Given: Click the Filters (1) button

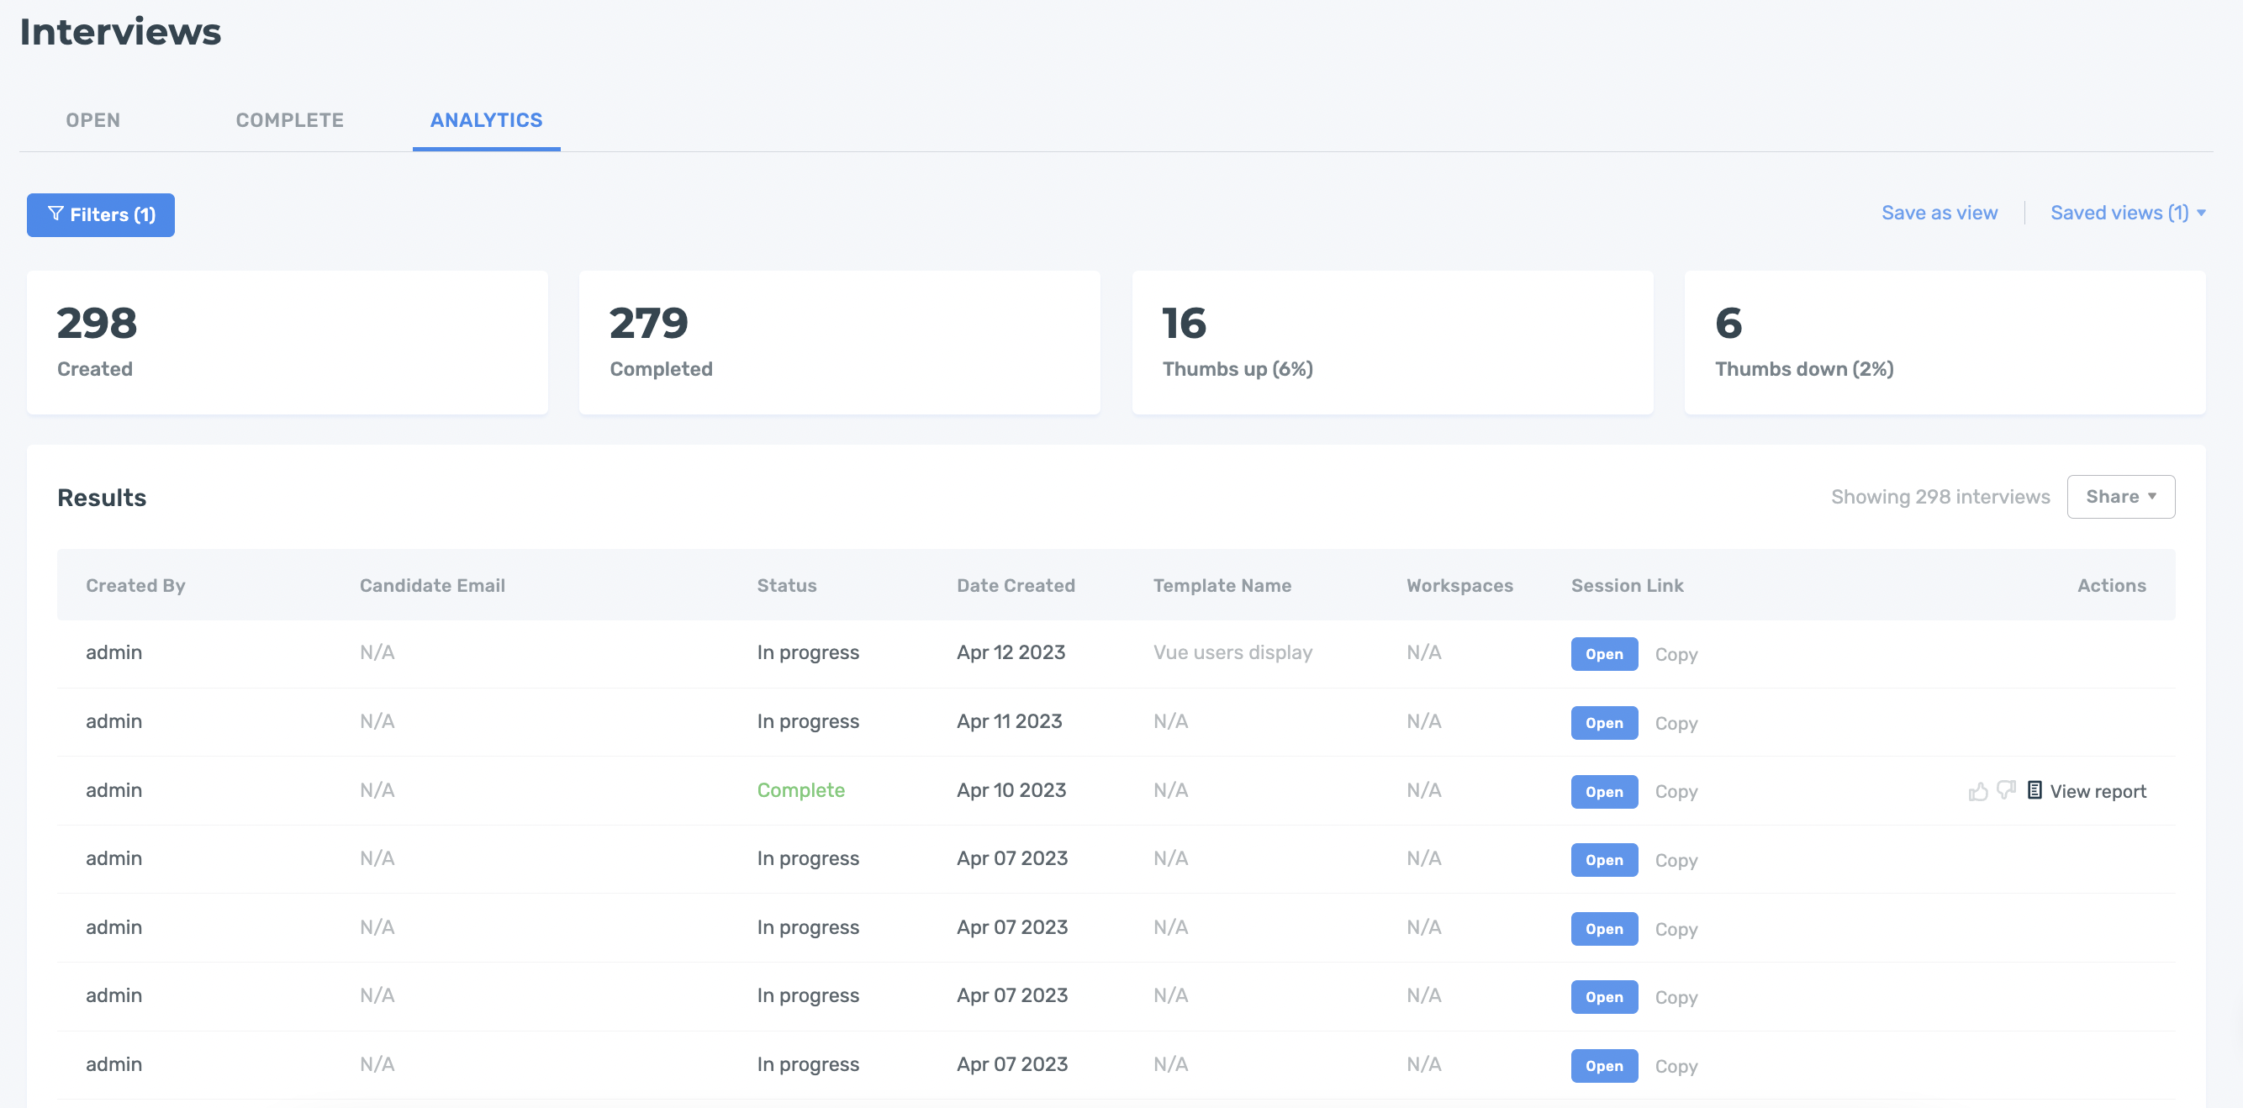Looking at the screenshot, I should pyautogui.click(x=101, y=214).
